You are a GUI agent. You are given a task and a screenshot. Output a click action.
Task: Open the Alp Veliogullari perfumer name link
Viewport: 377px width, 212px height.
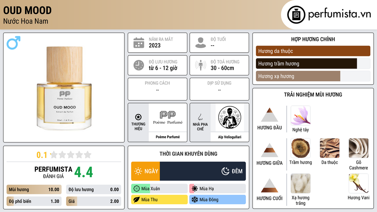[230, 137]
